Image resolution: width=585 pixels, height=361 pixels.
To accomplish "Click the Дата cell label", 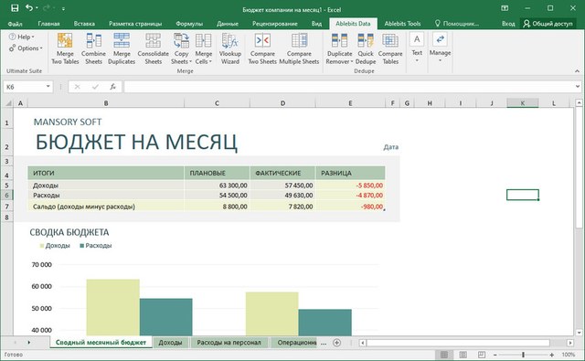I will pyautogui.click(x=390, y=147).
